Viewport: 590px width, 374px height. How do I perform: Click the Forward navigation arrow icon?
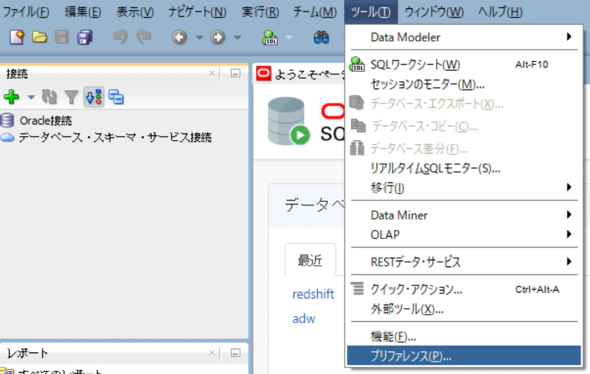[218, 37]
